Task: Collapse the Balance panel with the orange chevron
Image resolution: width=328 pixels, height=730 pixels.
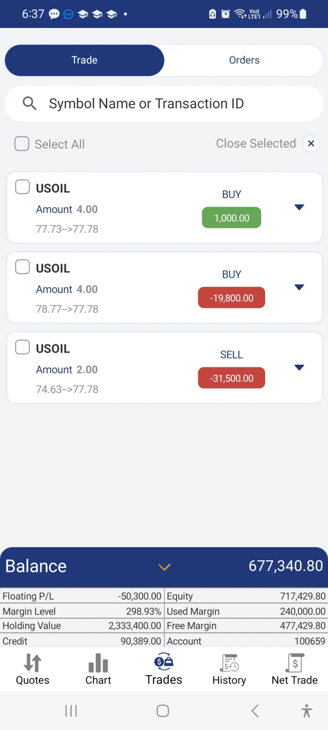Action: [165, 567]
